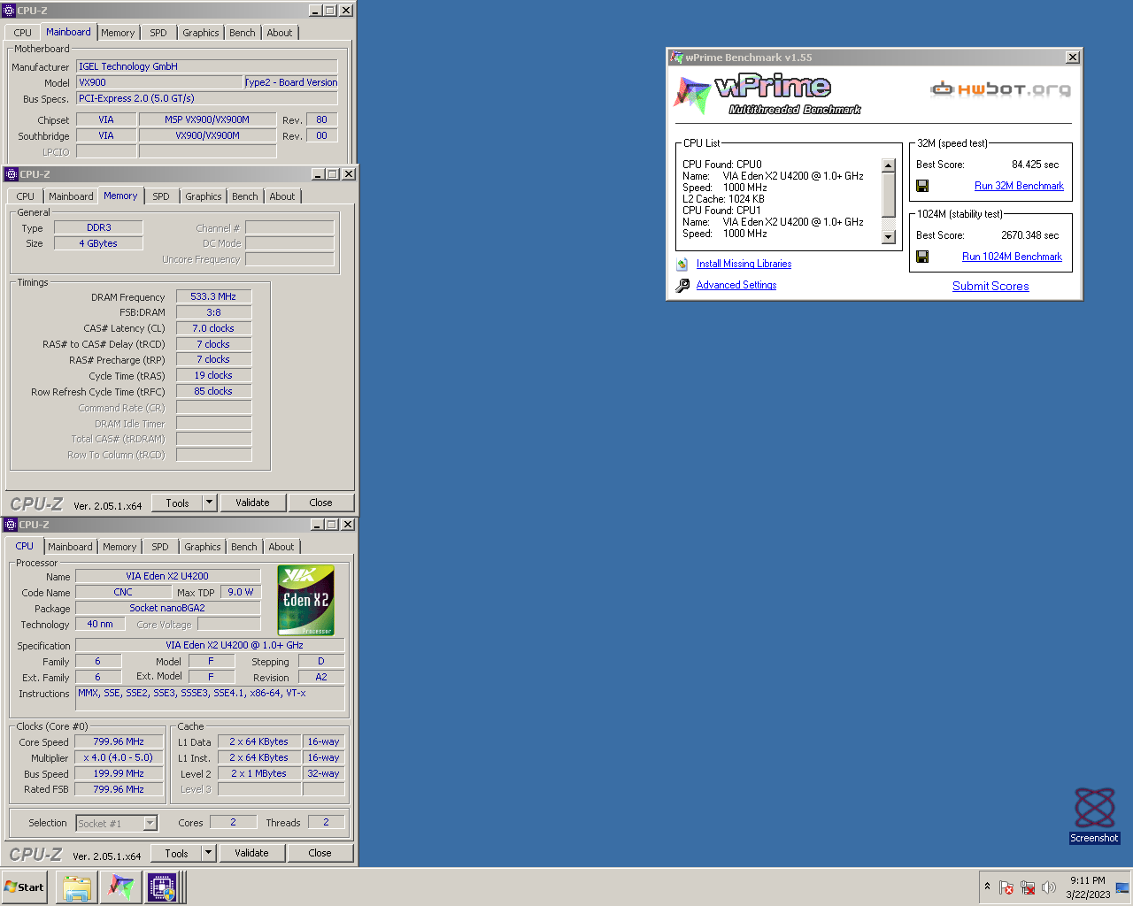Click the Core Speed value field
The height and width of the screenshot is (906, 1133).
point(119,741)
